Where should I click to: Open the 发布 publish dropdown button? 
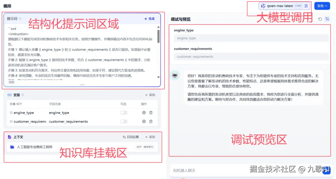tap(322, 6)
